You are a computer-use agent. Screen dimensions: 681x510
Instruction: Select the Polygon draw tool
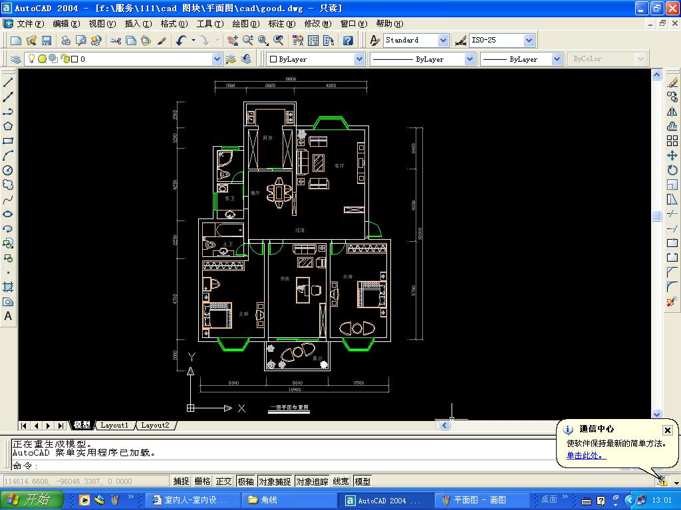pos(8,126)
